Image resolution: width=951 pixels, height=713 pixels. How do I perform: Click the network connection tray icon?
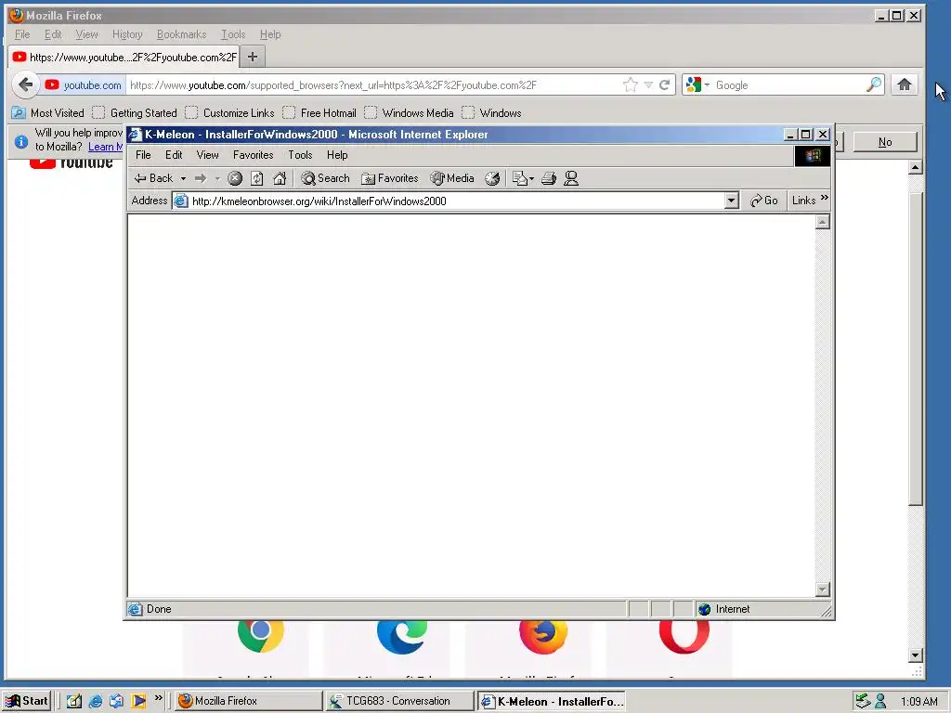[863, 702]
